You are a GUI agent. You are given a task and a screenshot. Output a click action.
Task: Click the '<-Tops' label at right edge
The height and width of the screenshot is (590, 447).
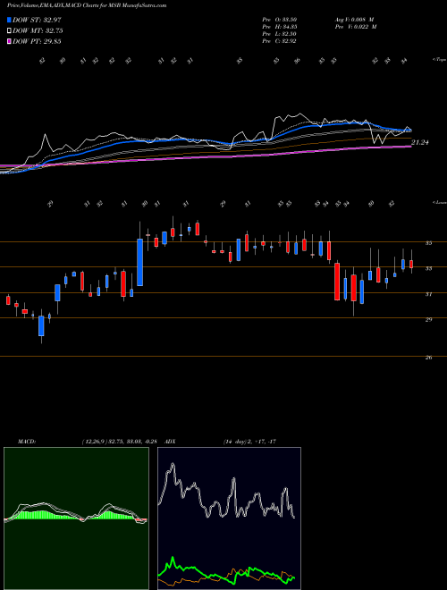pyautogui.click(x=439, y=60)
